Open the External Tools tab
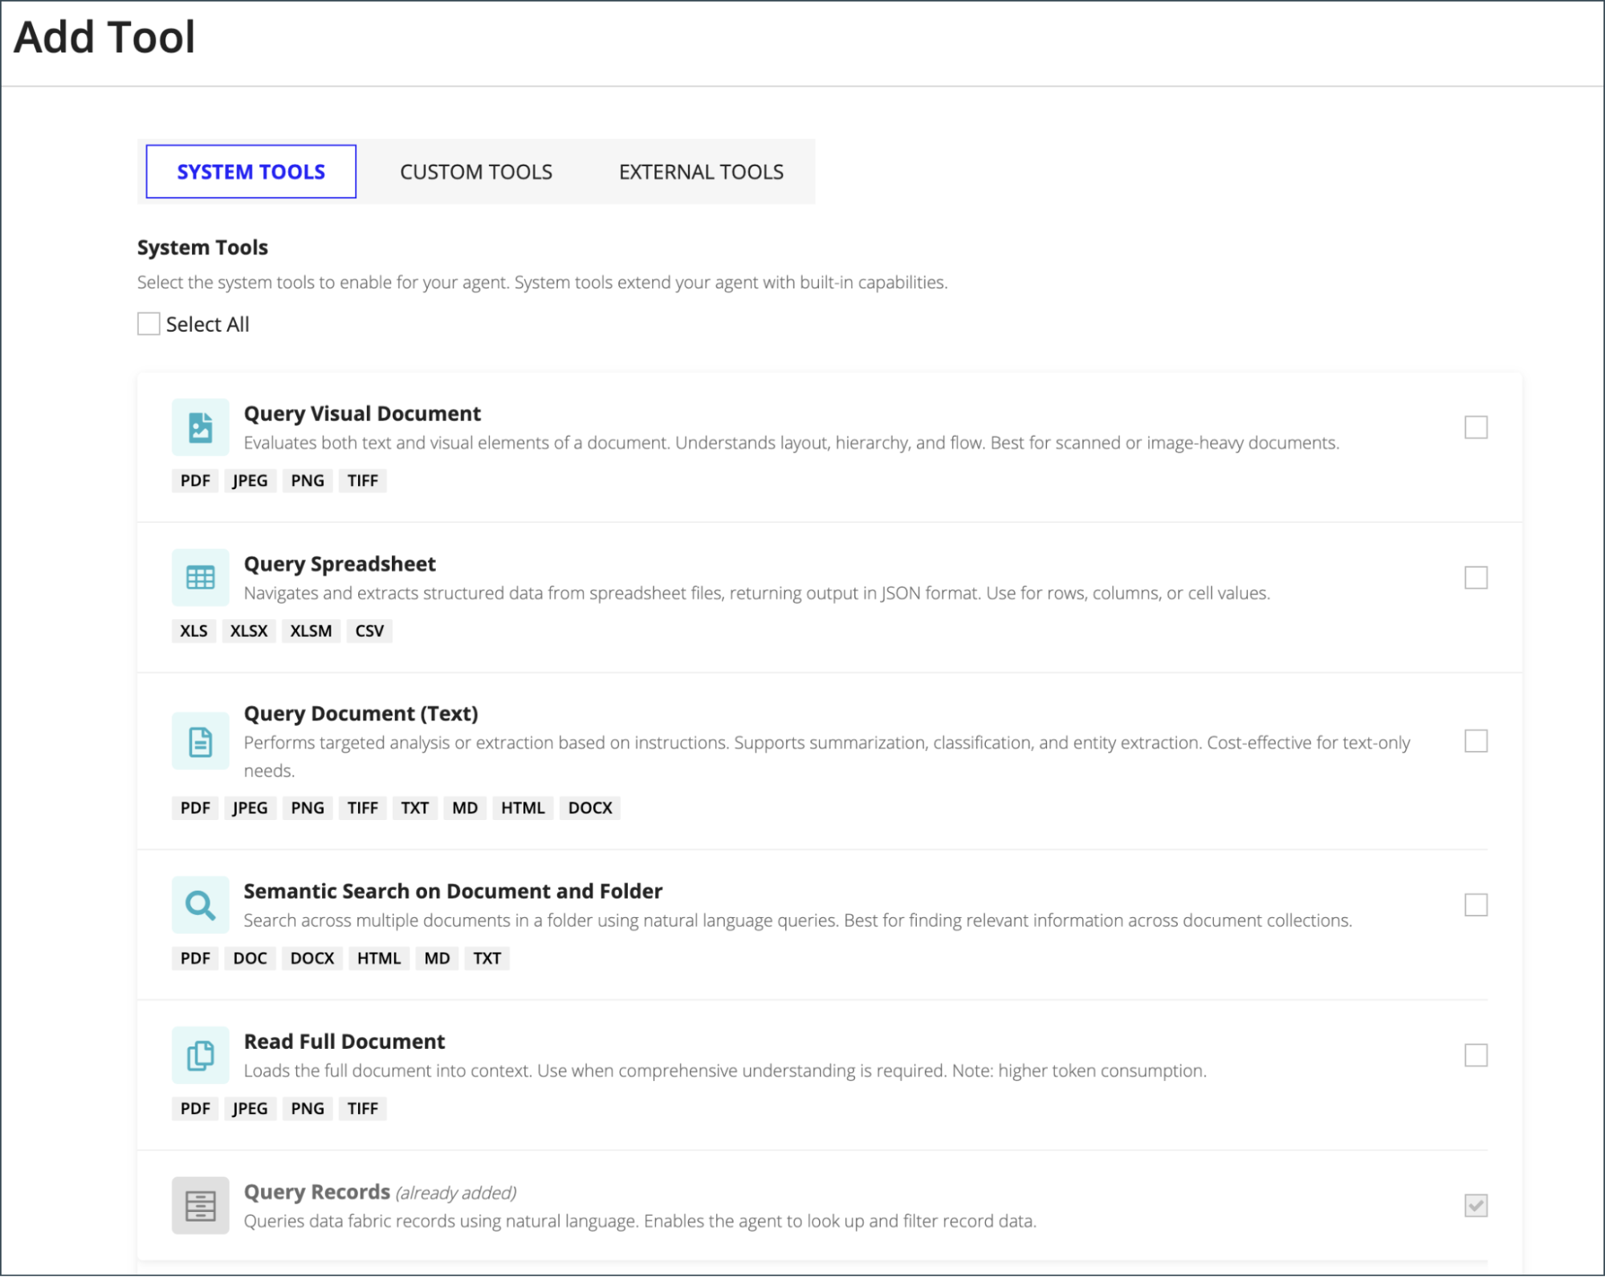Screen dimensions: 1605x1277 tap(701, 172)
